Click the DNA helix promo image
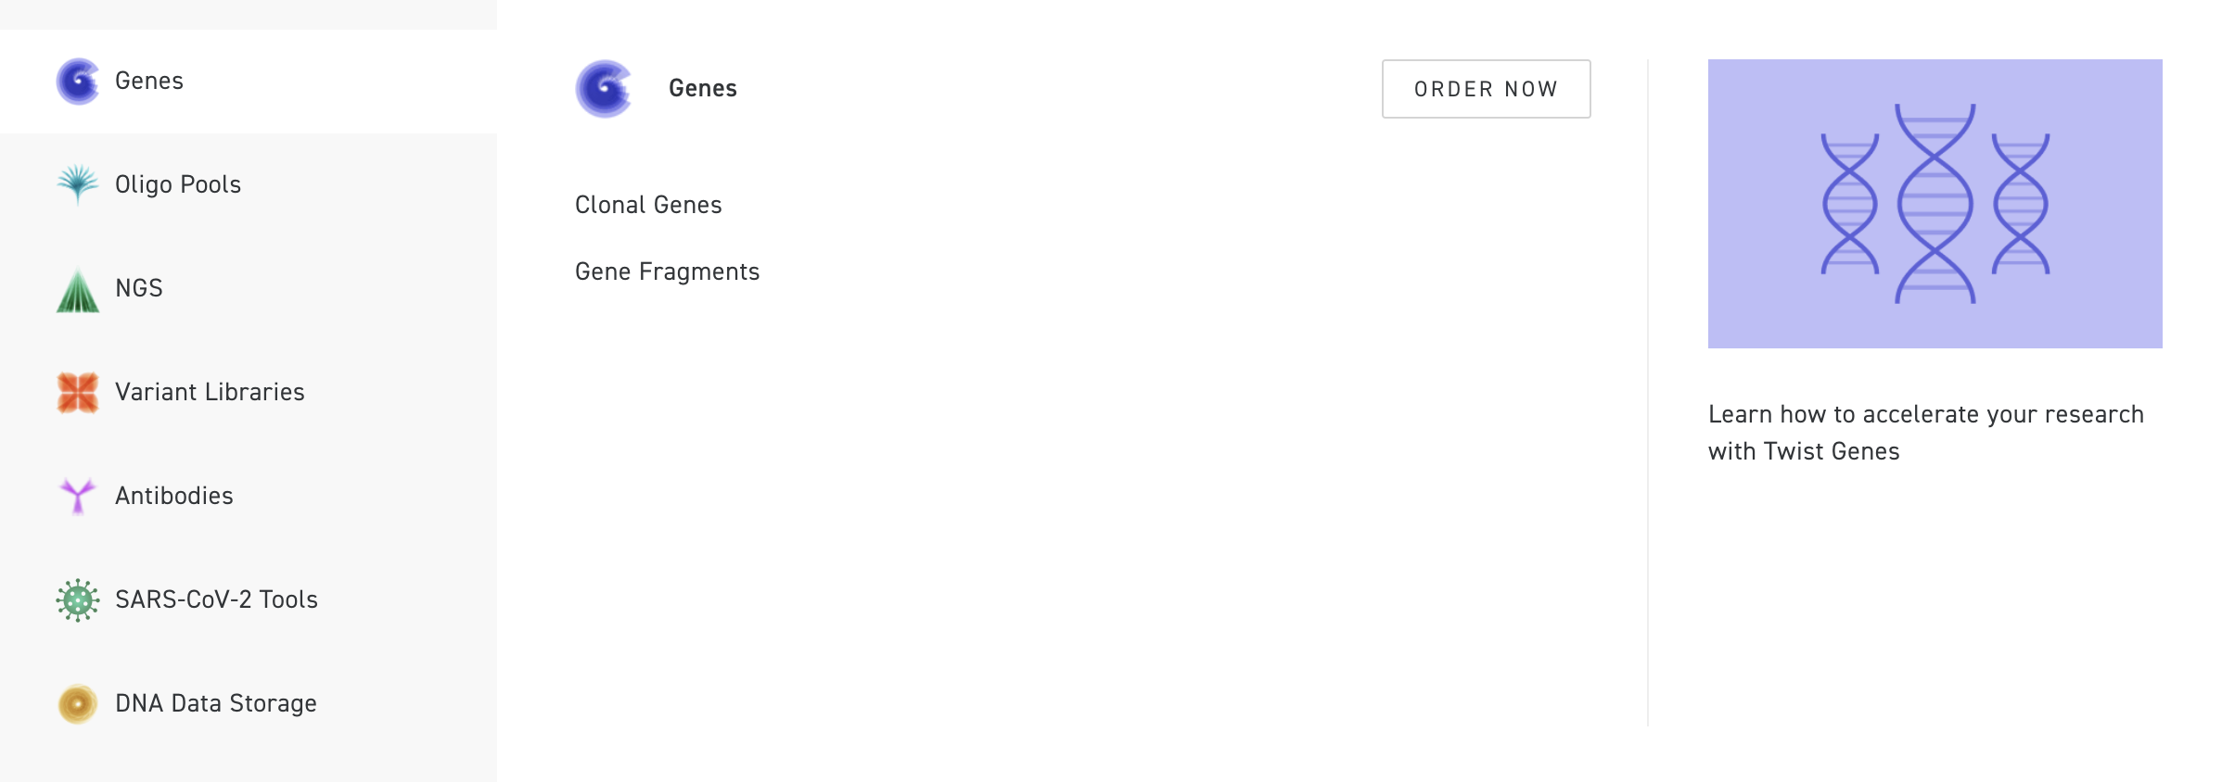The image size is (2222, 782). (1935, 204)
